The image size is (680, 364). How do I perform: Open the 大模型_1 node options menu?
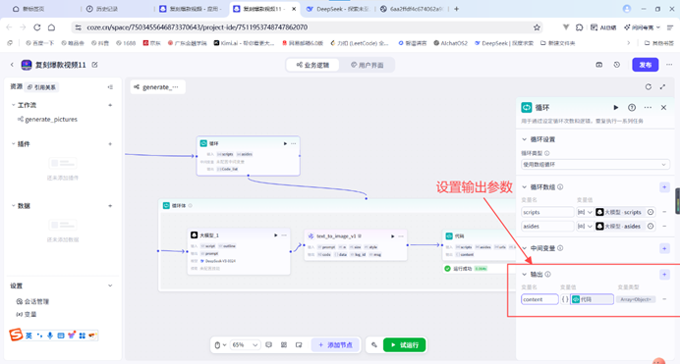pyautogui.click(x=284, y=235)
